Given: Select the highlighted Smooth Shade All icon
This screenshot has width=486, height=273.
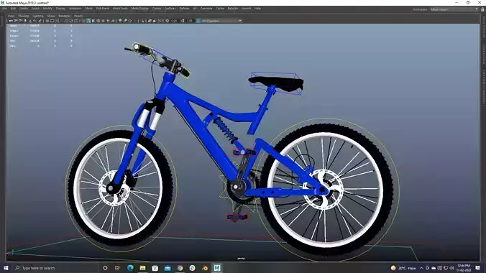Looking at the screenshot, I should 88,21.
